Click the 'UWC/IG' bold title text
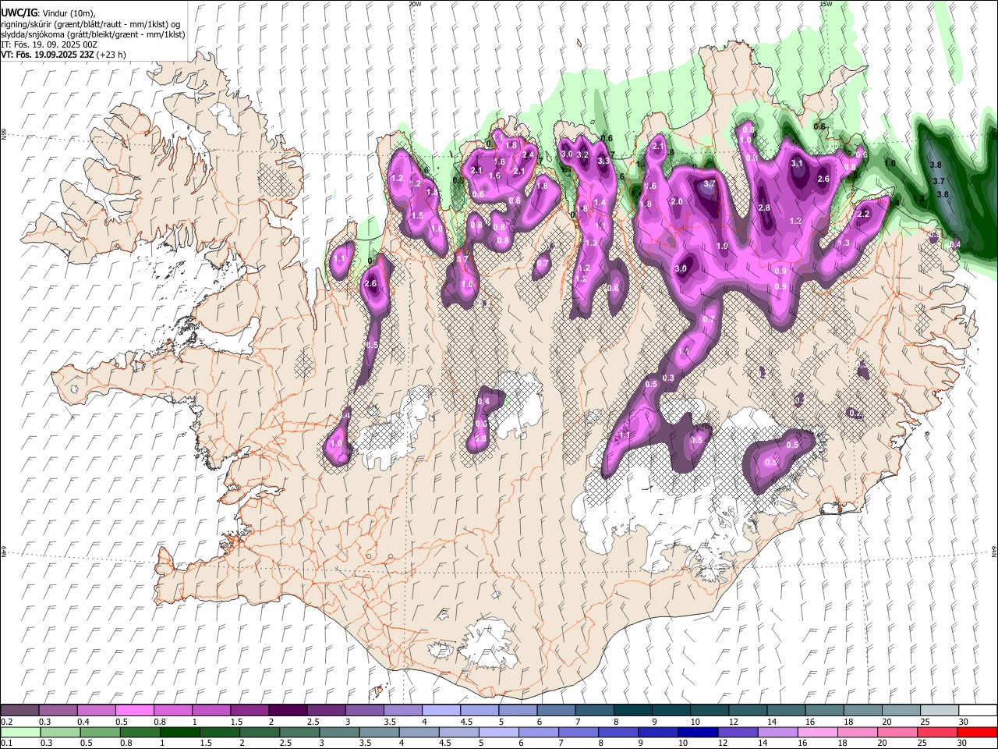The image size is (998, 749). coord(19,12)
